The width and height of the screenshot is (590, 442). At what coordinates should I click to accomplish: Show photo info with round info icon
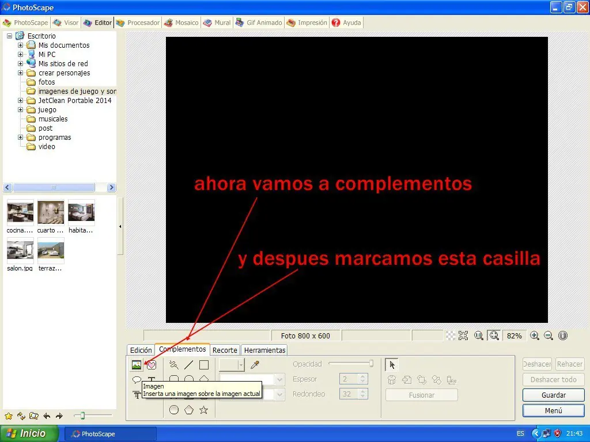click(x=562, y=336)
